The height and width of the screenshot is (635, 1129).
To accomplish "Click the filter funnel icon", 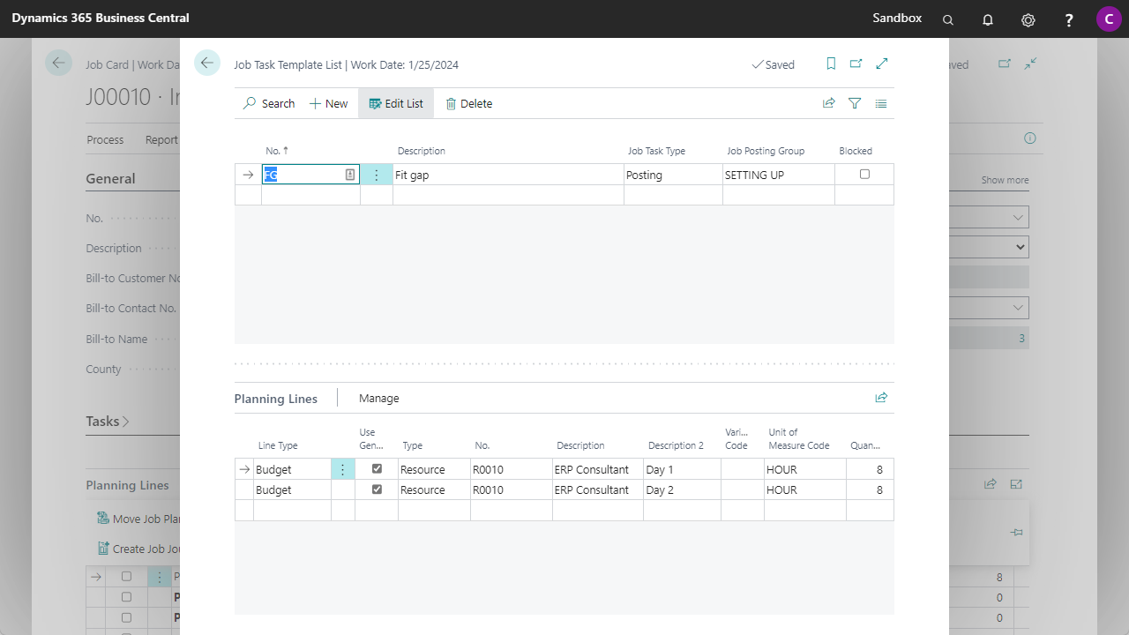I will [855, 103].
